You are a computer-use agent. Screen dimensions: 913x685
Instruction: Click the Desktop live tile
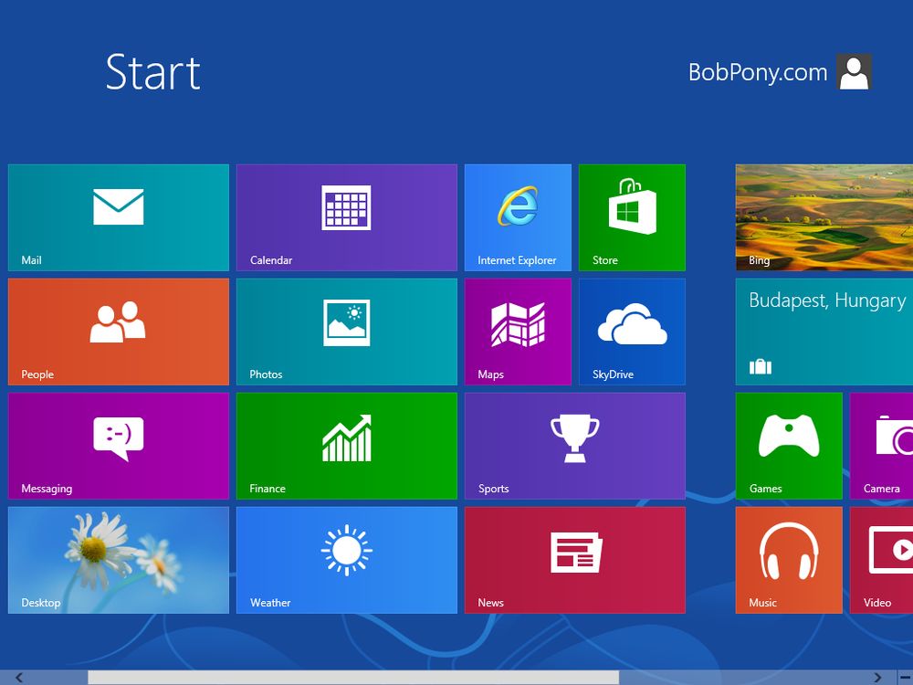point(118,560)
